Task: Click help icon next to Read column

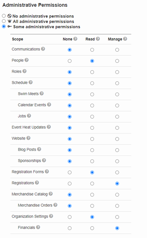Action: tap(98, 39)
